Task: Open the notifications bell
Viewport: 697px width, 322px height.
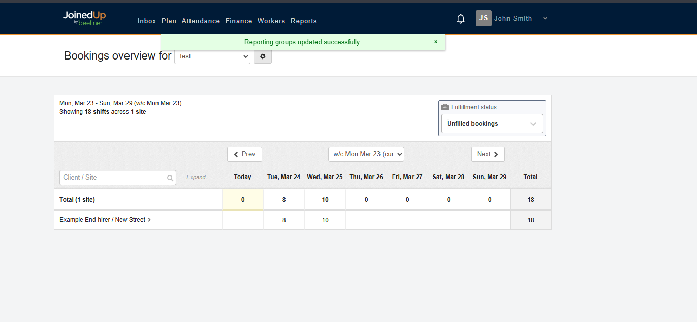Action: pos(460,18)
